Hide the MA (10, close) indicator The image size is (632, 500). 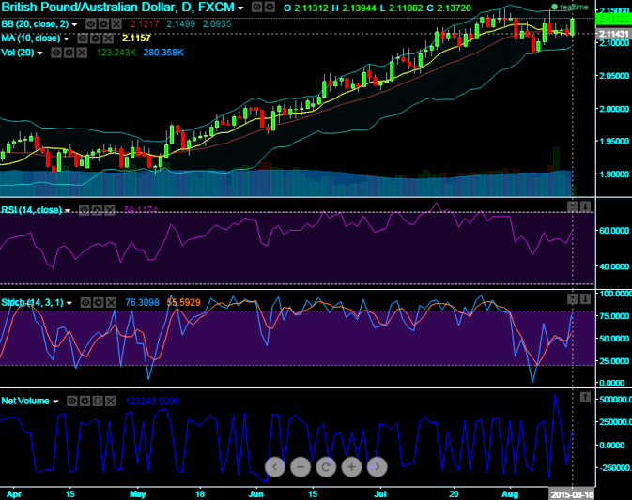point(83,38)
